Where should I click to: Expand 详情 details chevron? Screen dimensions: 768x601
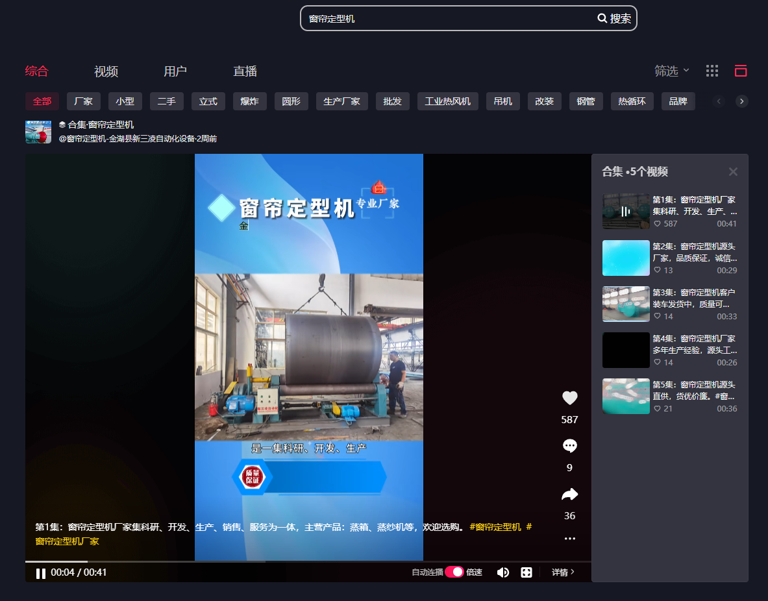[563, 572]
